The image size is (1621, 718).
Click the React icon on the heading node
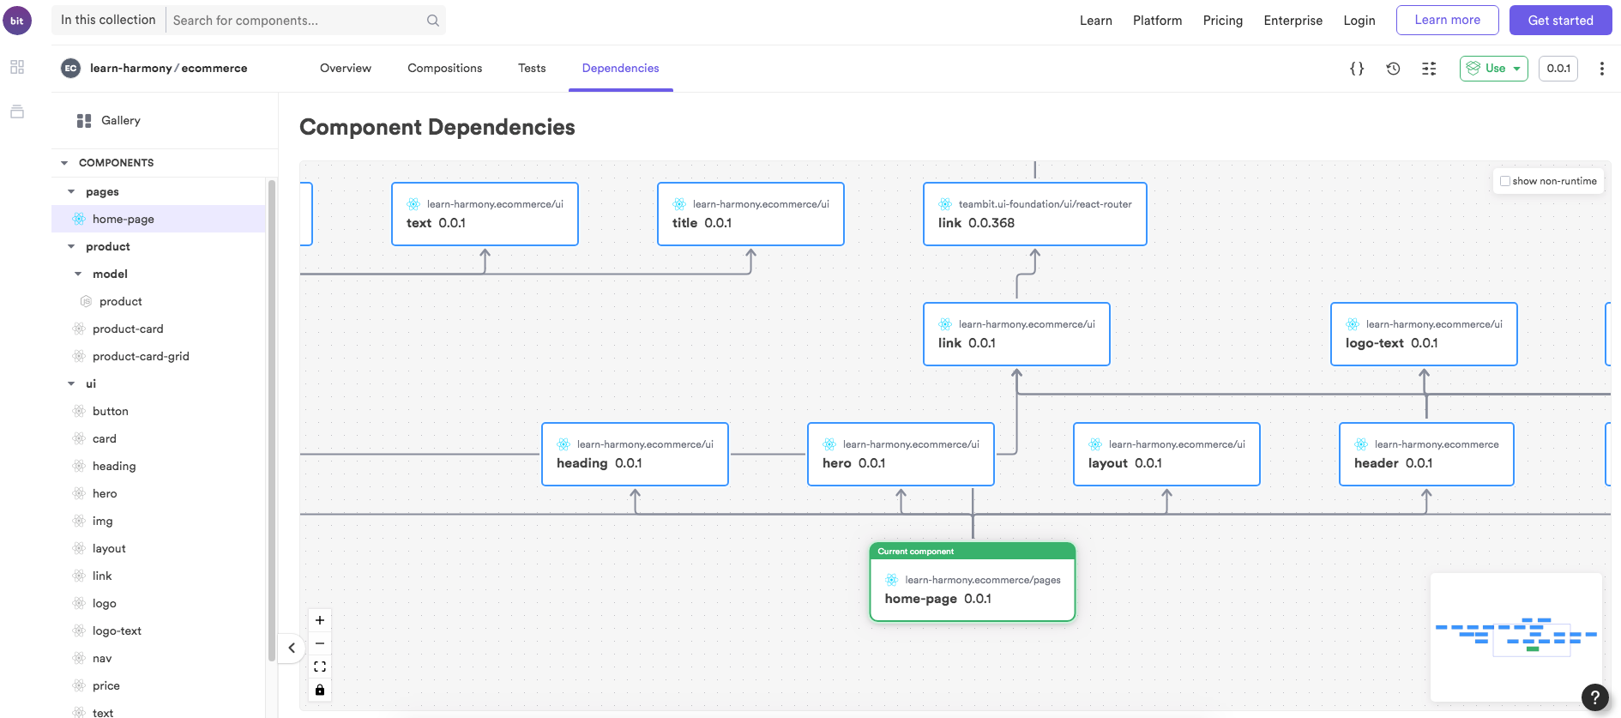pos(563,444)
